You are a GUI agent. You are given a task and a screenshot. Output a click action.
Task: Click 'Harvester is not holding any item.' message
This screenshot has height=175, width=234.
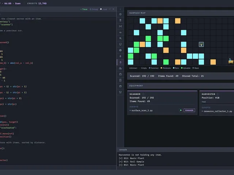140,155
